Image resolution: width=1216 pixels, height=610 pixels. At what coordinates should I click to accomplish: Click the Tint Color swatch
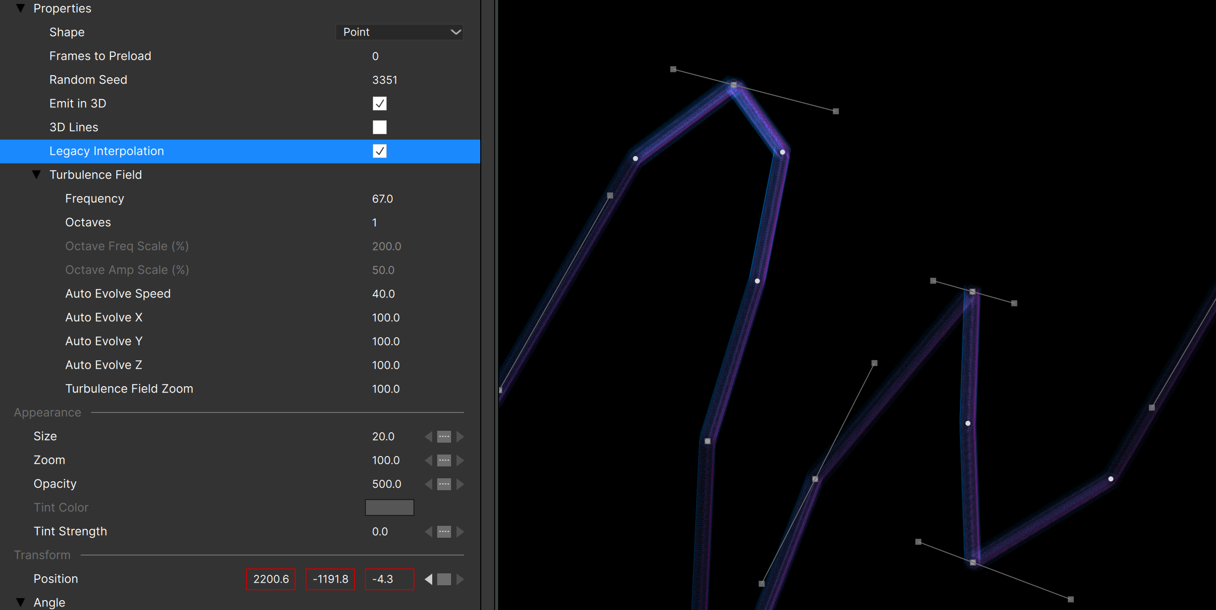(389, 508)
